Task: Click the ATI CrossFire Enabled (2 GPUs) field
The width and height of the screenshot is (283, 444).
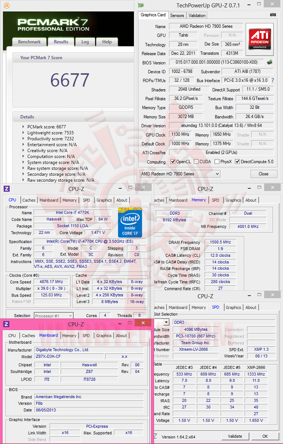Action: (221, 153)
